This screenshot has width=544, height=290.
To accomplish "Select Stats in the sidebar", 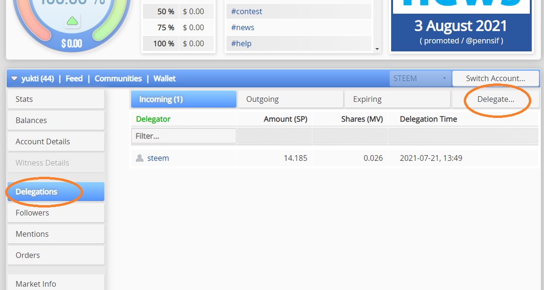I will click(56, 99).
